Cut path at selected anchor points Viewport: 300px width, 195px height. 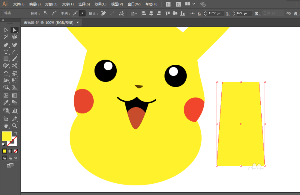pyautogui.click(x=121, y=13)
